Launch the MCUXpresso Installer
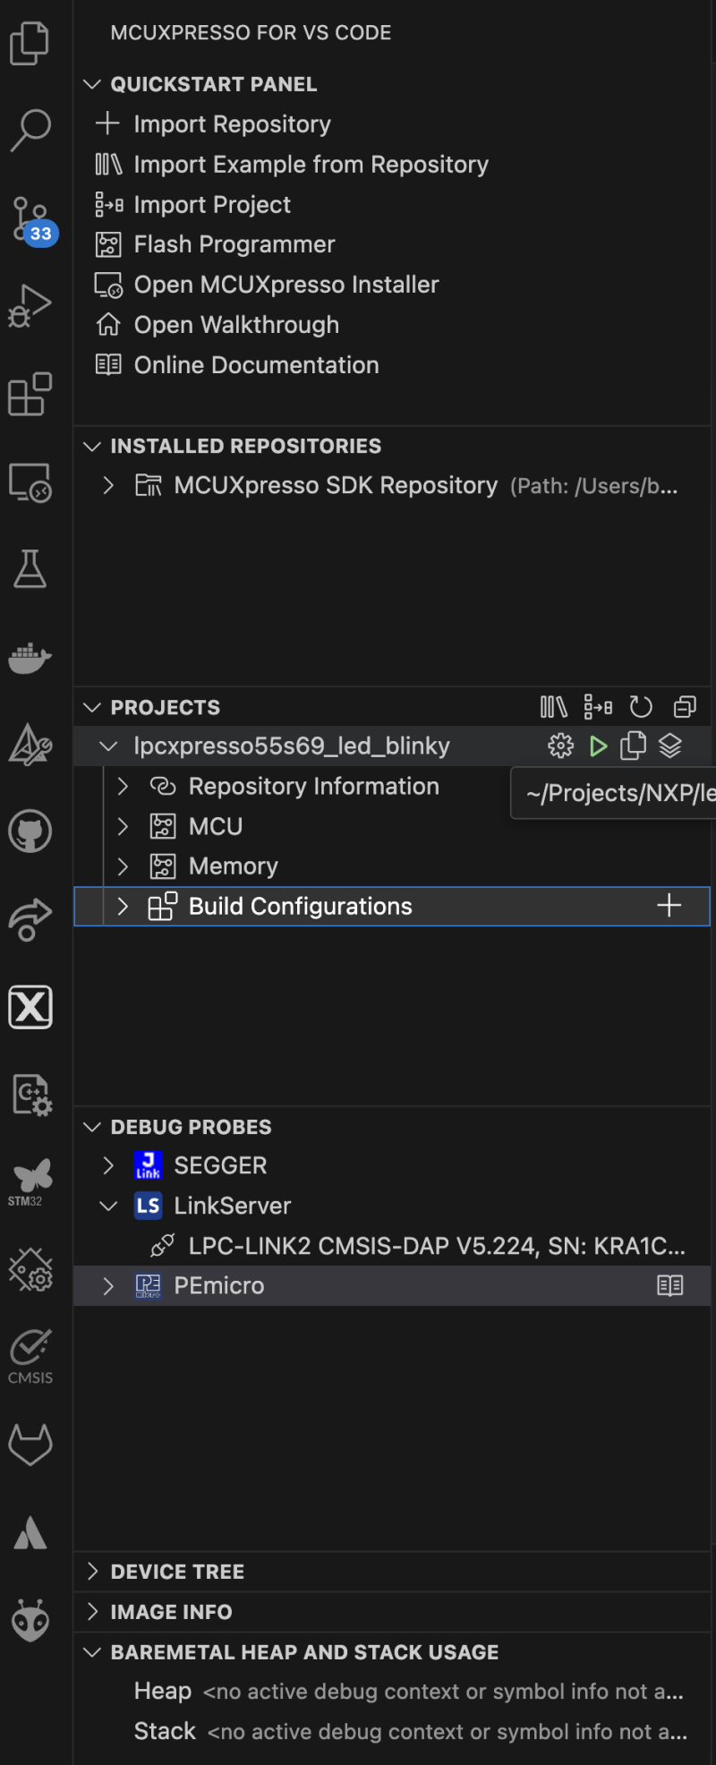The width and height of the screenshot is (716, 1765). (286, 284)
